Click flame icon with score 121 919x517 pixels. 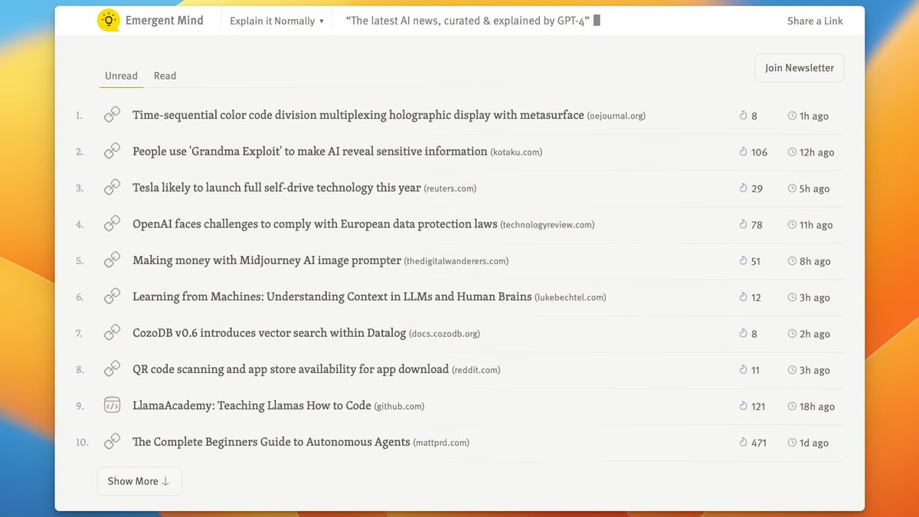[x=743, y=406]
